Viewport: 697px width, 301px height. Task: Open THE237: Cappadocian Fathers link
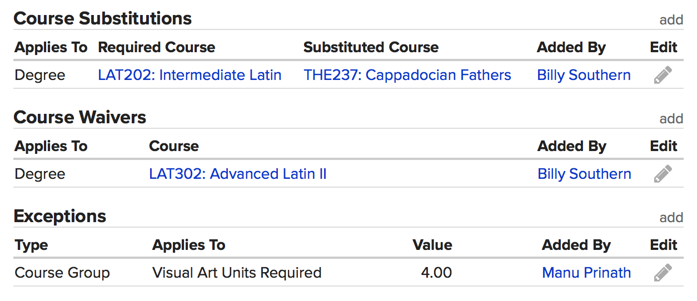(407, 75)
